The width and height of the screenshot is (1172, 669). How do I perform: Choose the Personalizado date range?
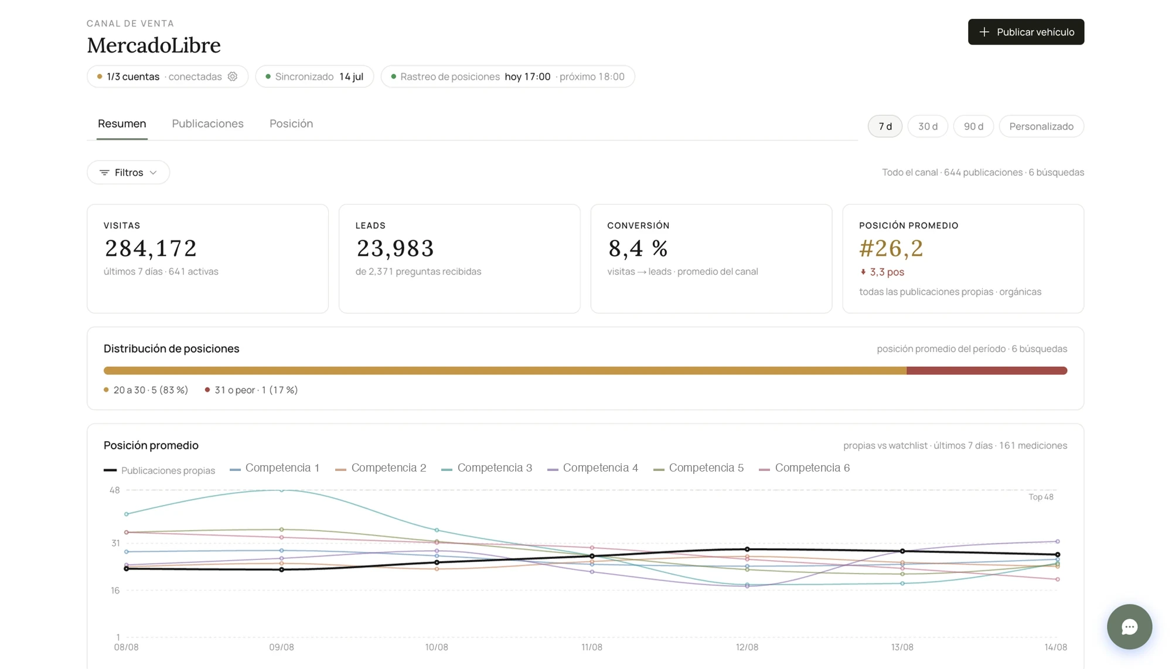pyautogui.click(x=1041, y=126)
